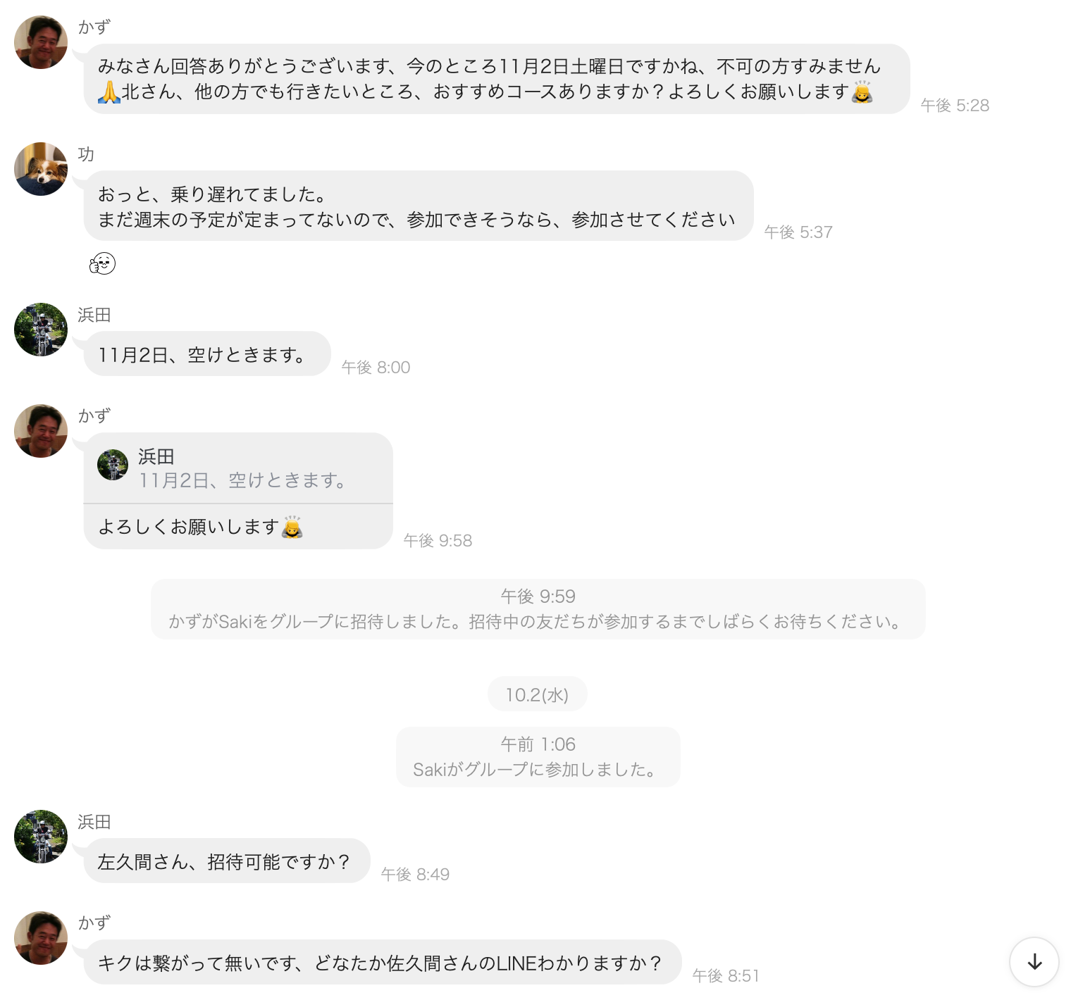This screenshot has height=1000, width=1071.
Task: Click the thumbs-up face reaction under 功's message
Action: click(102, 263)
